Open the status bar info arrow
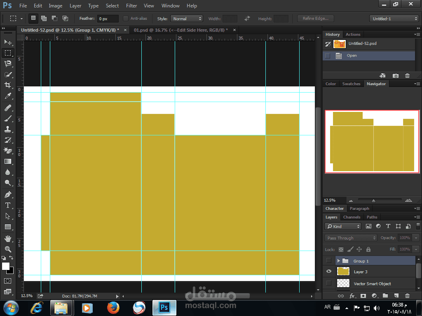422x316 pixels. tap(117, 296)
